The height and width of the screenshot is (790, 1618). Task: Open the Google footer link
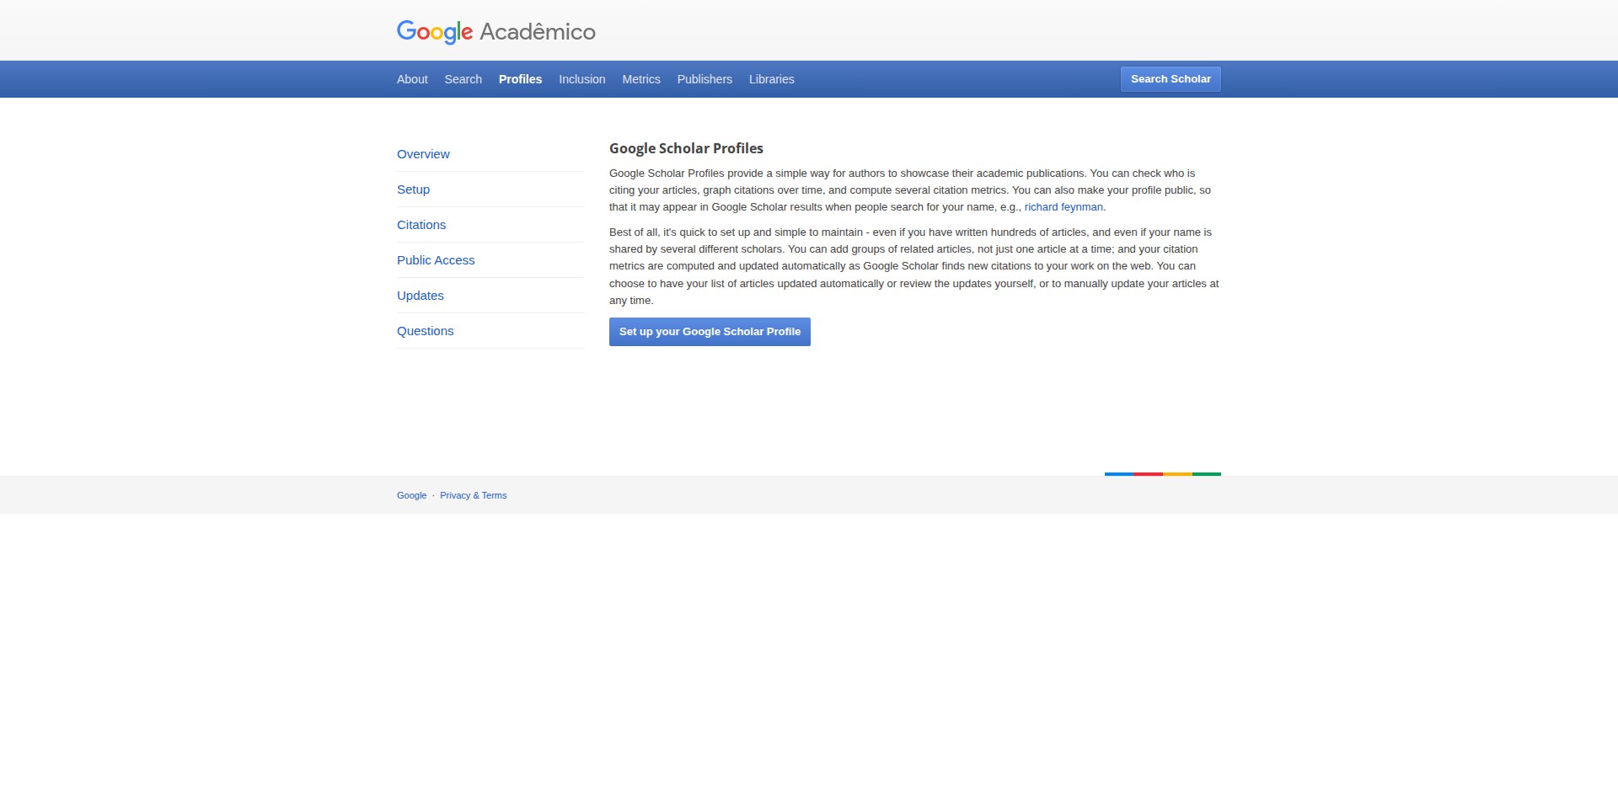(x=411, y=495)
